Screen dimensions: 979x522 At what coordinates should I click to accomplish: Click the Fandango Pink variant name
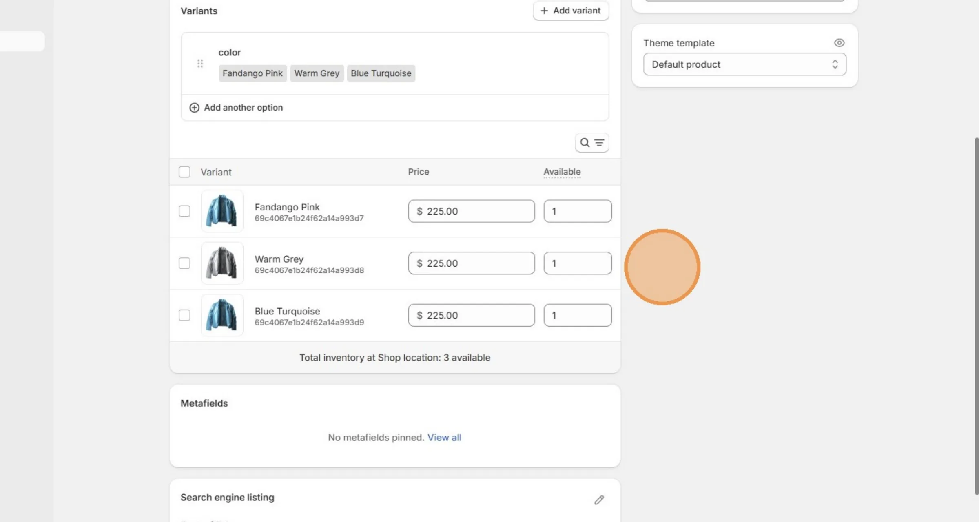pos(287,207)
